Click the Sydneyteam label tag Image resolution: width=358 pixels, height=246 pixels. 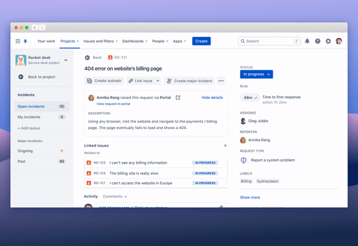[x=267, y=181]
